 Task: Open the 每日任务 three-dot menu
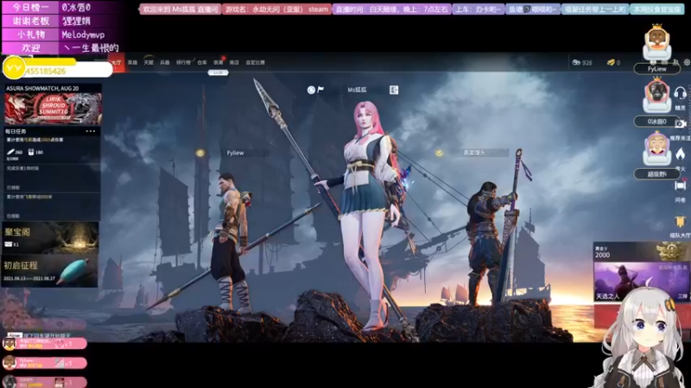click(x=91, y=131)
